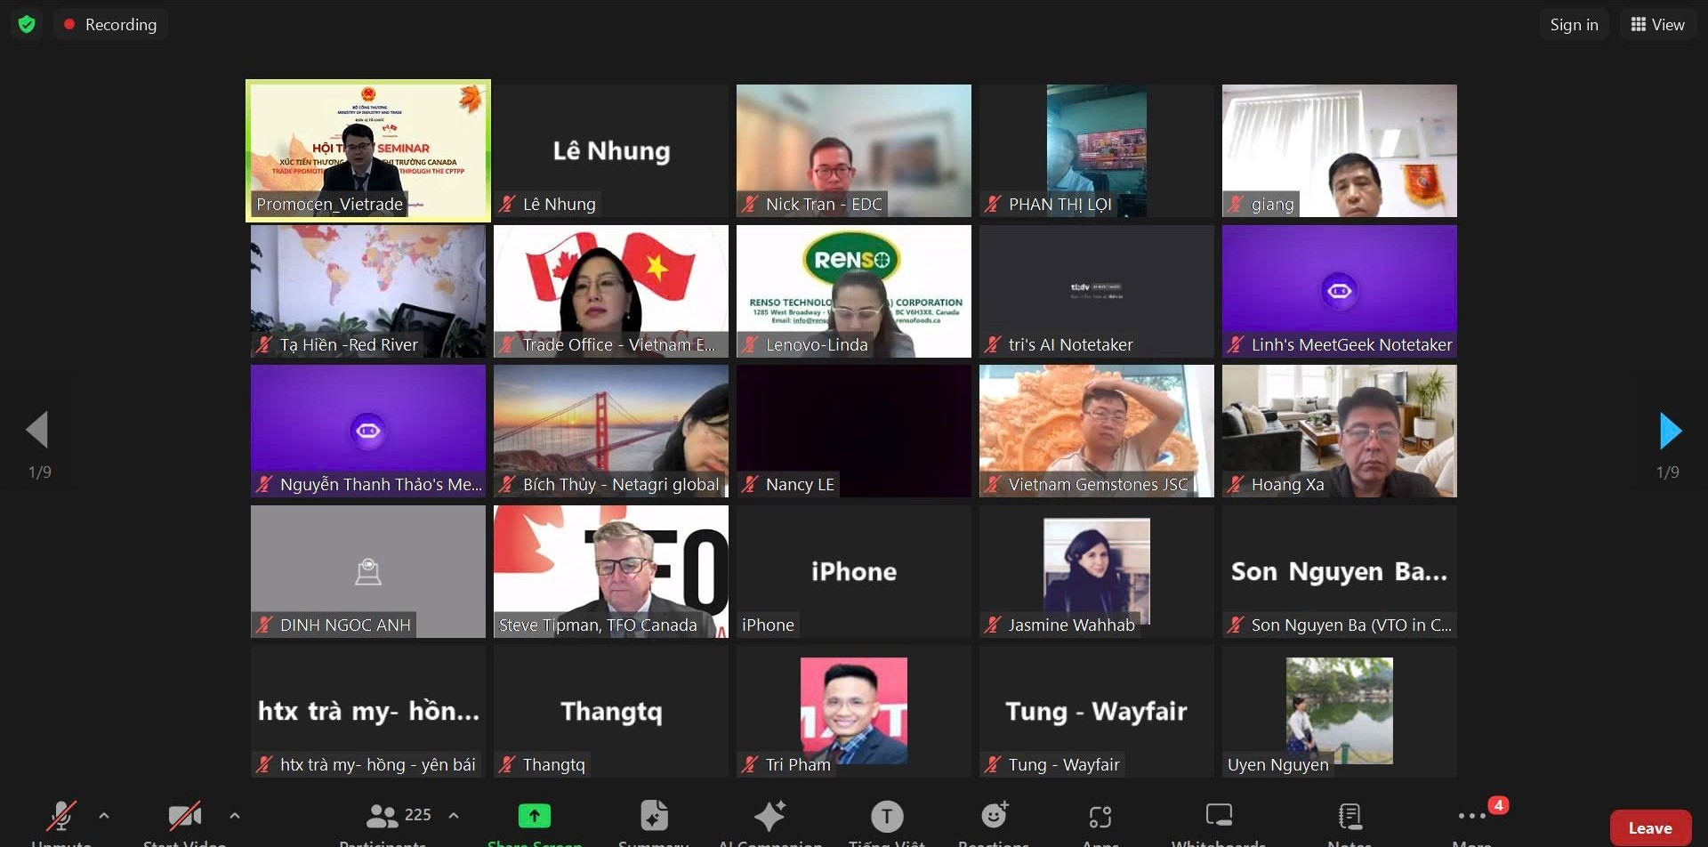Screen dimensions: 1708x847
Task: Toggle Start Video camera button
Action: (184, 816)
